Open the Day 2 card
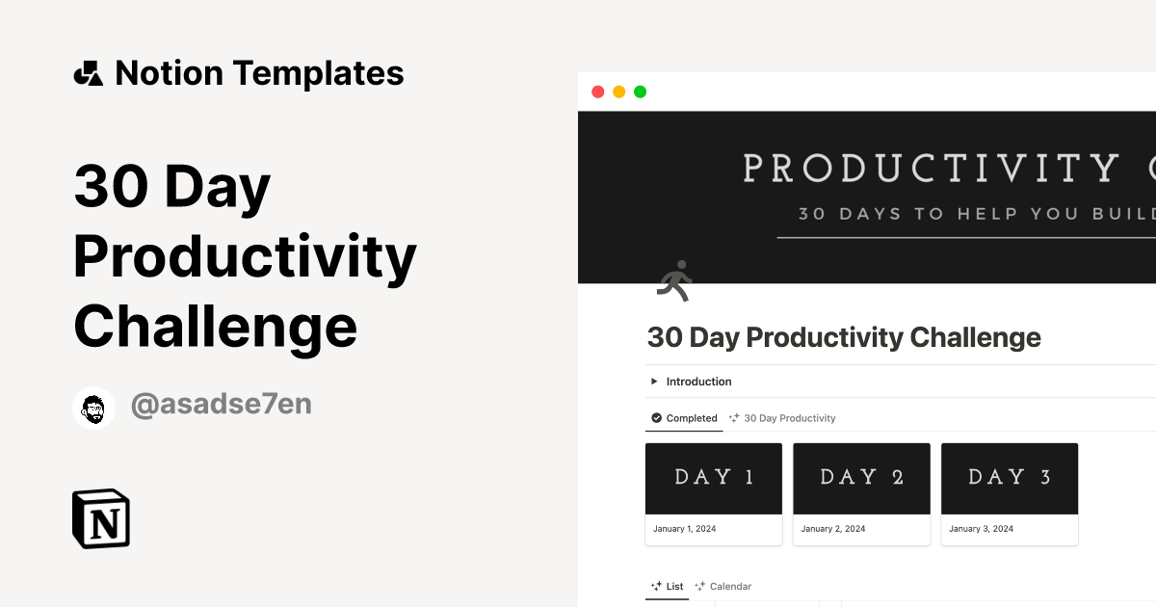The image size is (1156, 607). [861, 477]
